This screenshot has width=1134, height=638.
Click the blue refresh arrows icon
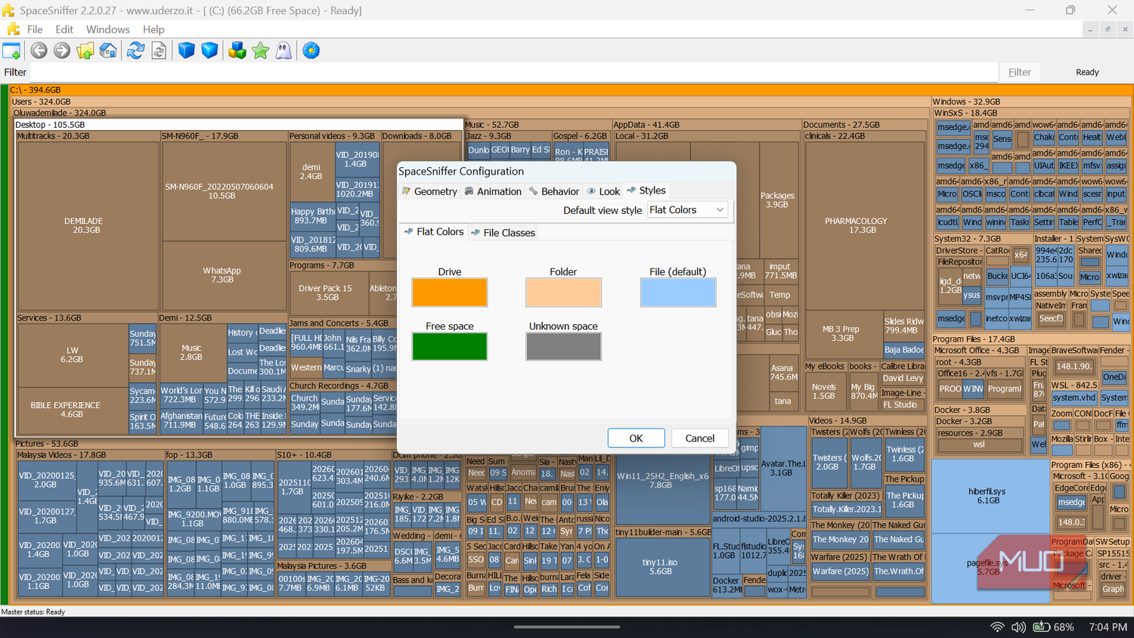point(135,51)
